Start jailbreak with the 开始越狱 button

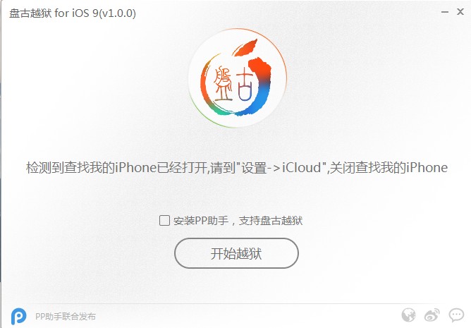click(x=236, y=253)
